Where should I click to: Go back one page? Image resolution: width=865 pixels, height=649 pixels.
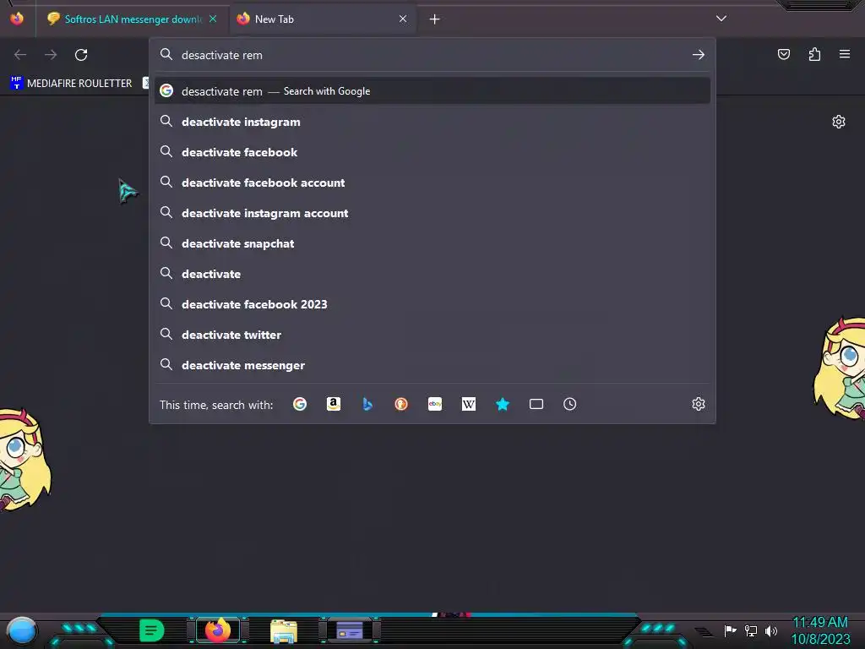click(x=20, y=55)
